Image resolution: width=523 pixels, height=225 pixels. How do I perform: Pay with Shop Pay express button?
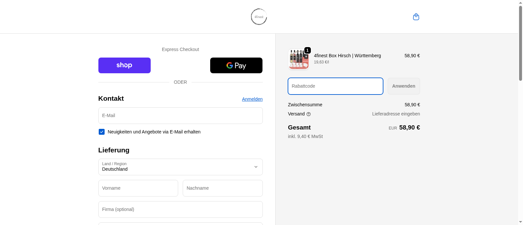click(x=124, y=65)
